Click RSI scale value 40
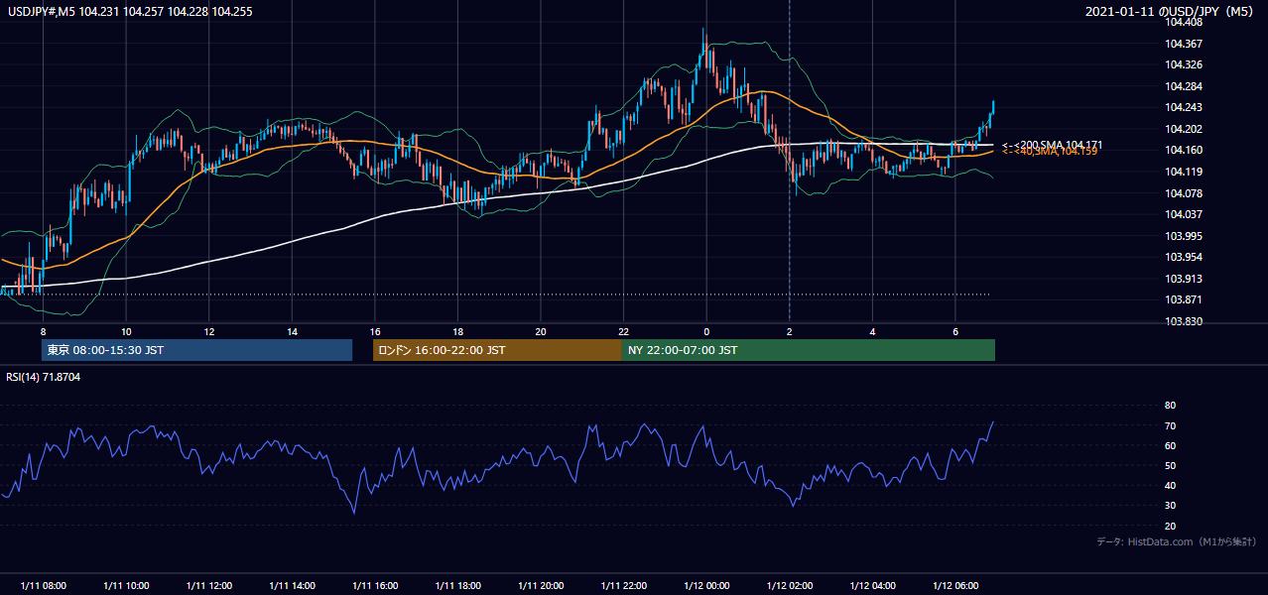This screenshot has width=1268, height=595. [x=1170, y=486]
